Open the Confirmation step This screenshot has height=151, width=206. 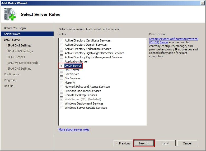[x=12, y=74]
